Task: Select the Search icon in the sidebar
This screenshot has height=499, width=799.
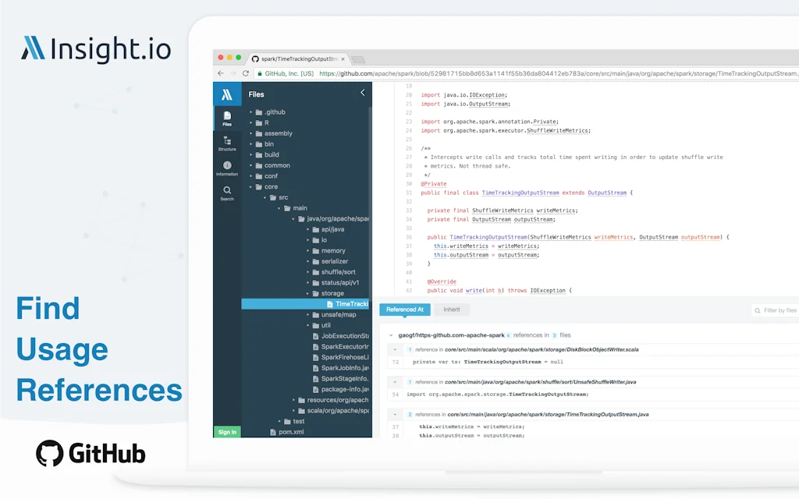Action: 226,191
